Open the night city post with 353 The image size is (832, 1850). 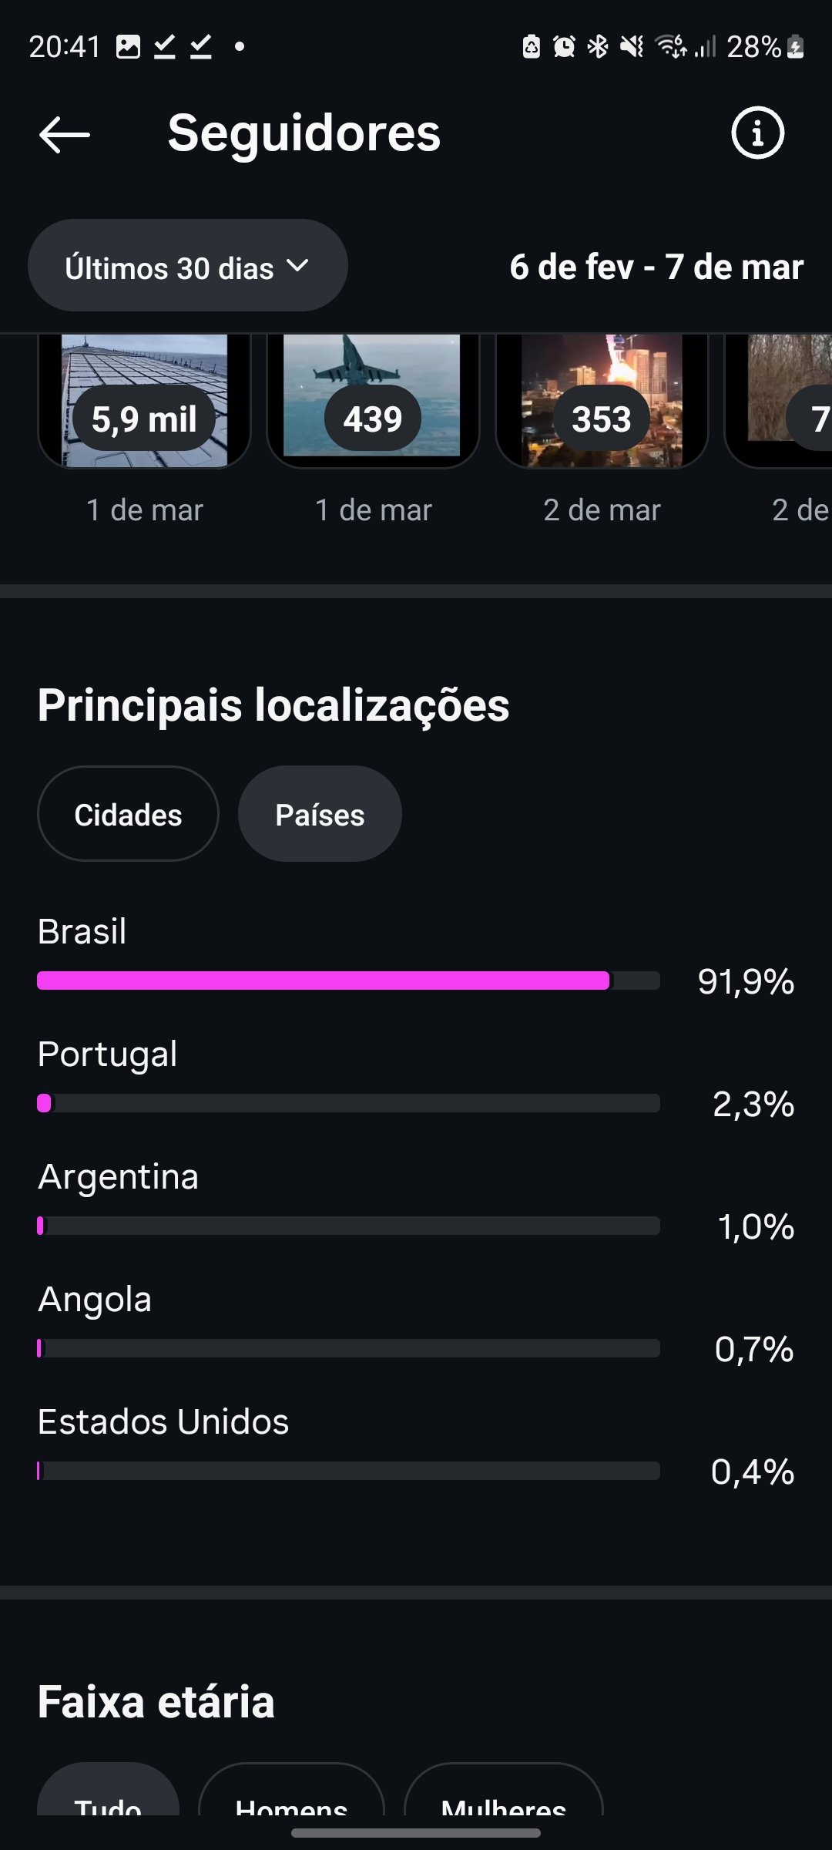pos(602,401)
